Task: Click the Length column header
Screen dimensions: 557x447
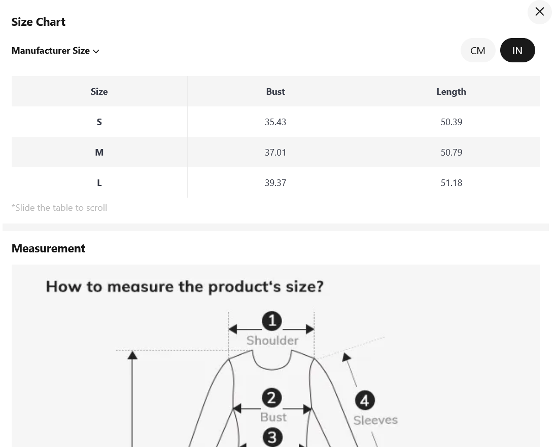Action: (x=451, y=92)
